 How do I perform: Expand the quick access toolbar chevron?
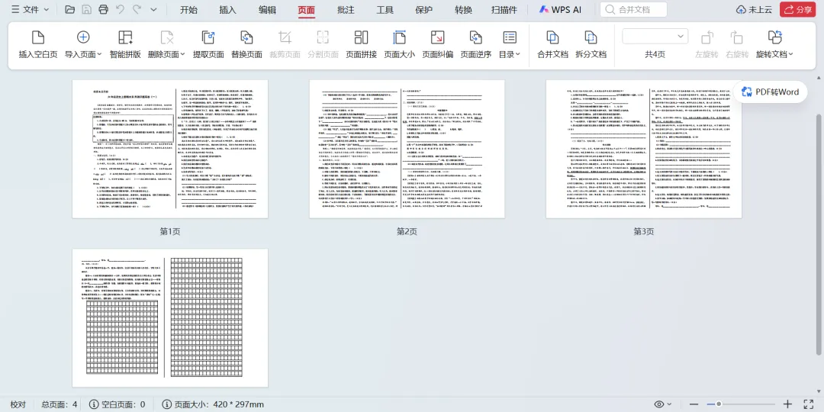pos(153,9)
